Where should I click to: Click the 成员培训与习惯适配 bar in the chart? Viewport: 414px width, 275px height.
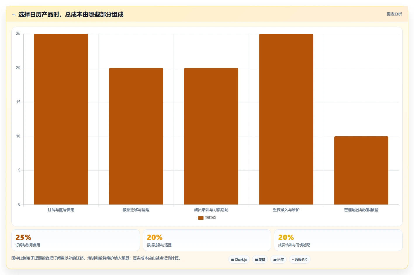pos(211,136)
